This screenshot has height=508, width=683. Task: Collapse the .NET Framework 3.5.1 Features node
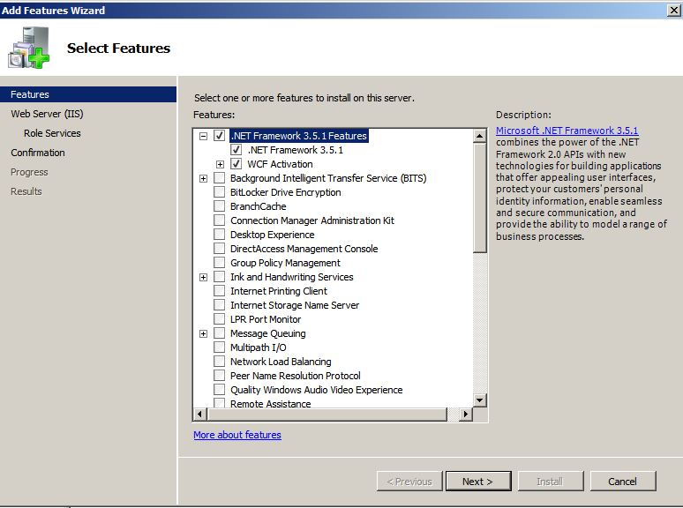[x=203, y=136]
